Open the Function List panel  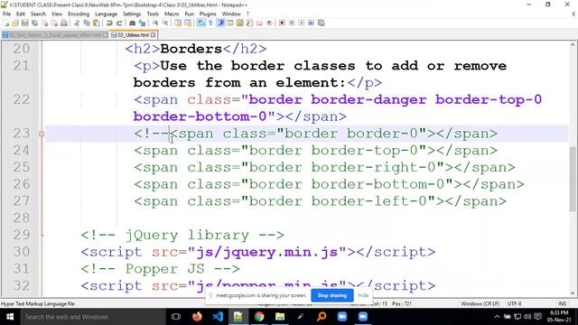[x=249, y=23]
